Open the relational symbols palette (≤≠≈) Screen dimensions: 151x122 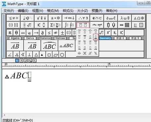point(14,18)
